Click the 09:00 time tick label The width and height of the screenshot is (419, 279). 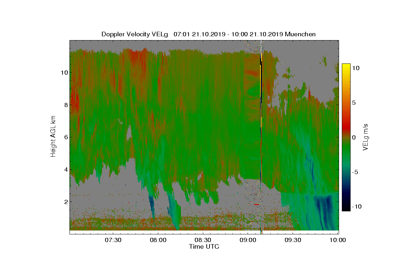coord(248,240)
